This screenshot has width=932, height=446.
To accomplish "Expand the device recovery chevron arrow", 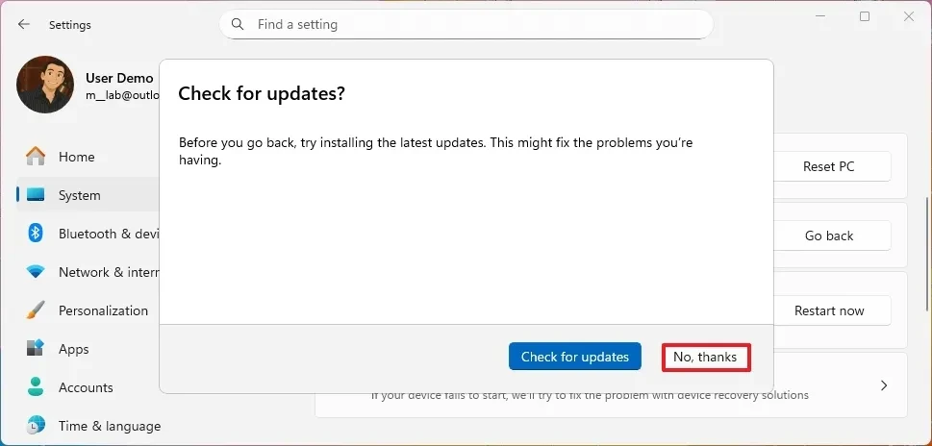I will [883, 385].
